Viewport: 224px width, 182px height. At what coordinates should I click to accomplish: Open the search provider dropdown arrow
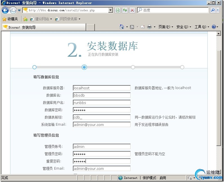click(x=218, y=10)
